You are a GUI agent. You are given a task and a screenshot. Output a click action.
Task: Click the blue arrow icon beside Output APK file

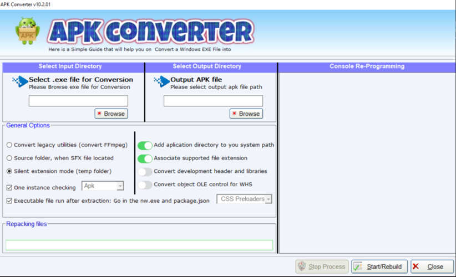click(x=161, y=81)
